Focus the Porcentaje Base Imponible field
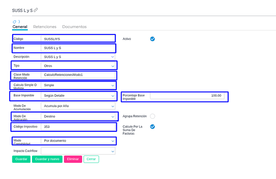This screenshot has width=276, height=179. tap(187, 96)
